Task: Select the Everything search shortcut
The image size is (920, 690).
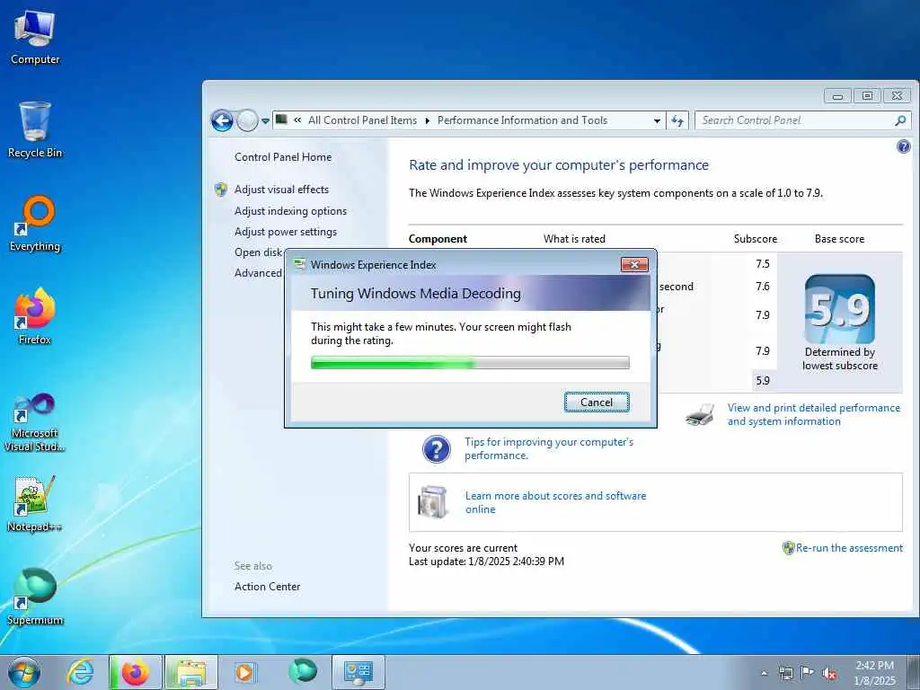Action: pos(35,224)
